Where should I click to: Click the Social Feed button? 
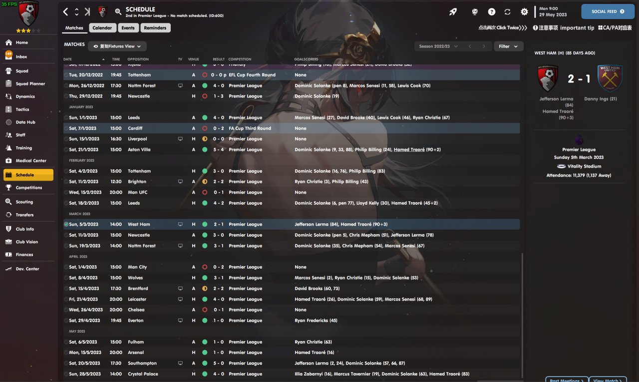[x=608, y=11]
